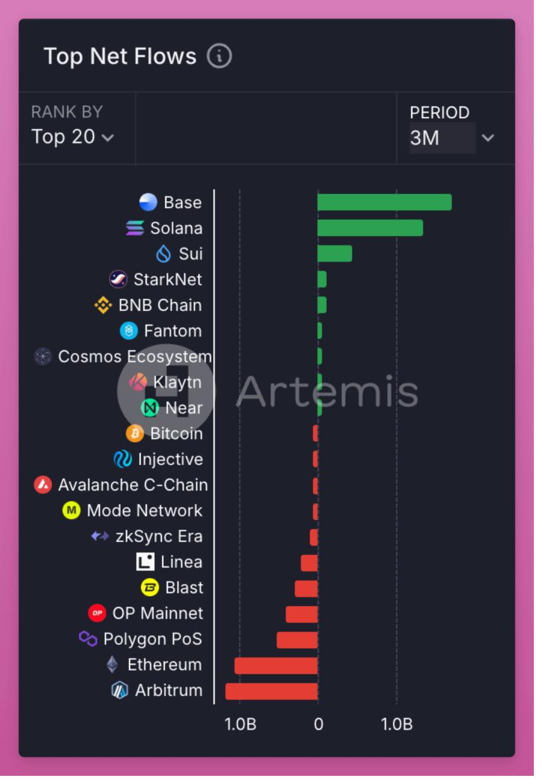The image size is (537, 779).
Task: Click the Avalanche C-Chain logo icon
Action: [x=43, y=485]
